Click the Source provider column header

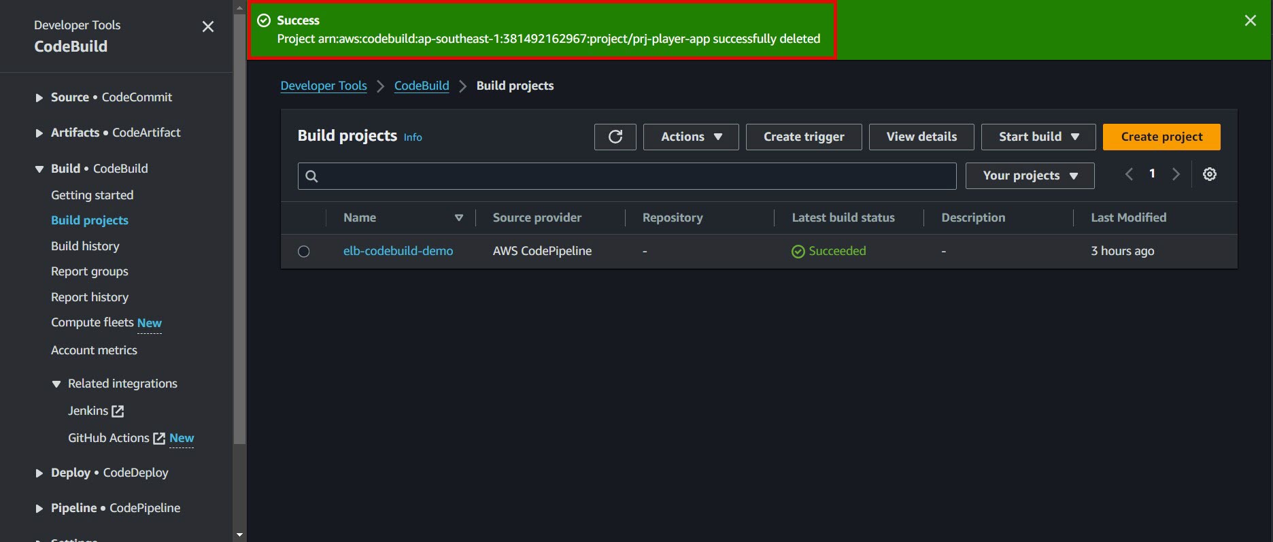coord(537,218)
